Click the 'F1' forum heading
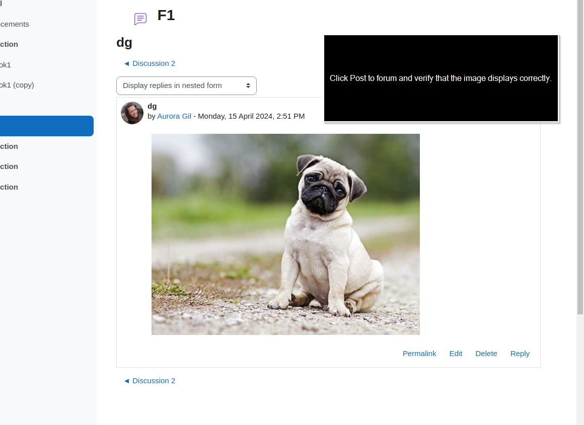 [x=166, y=15]
